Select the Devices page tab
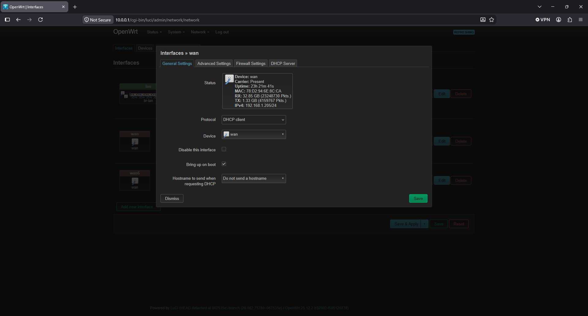This screenshot has height=316, width=588. pos(145,48)
